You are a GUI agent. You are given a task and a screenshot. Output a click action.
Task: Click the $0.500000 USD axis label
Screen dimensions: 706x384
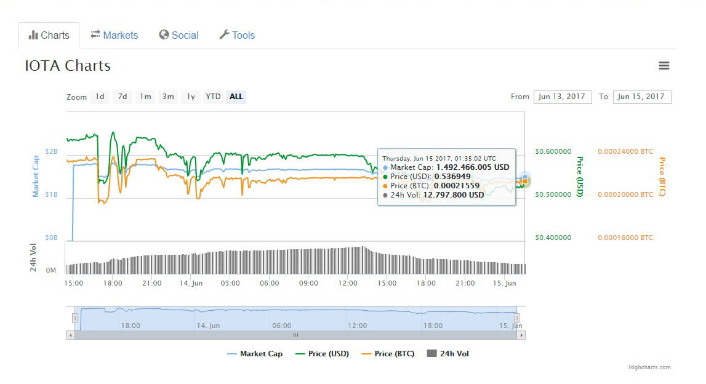pos(553,195)
